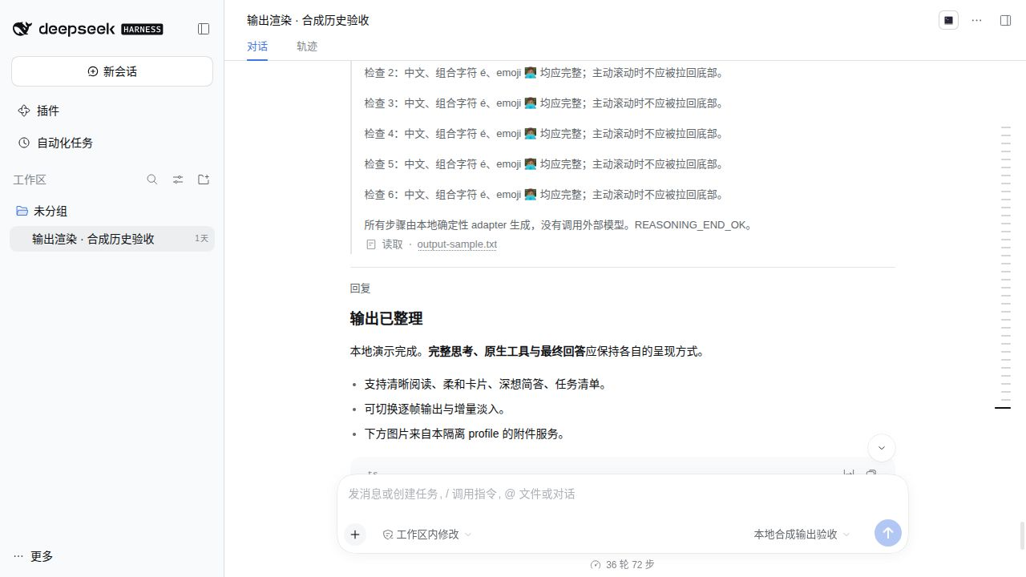
Task: Open 自动化任务 automation tasks
Action: tap(112, 143)
